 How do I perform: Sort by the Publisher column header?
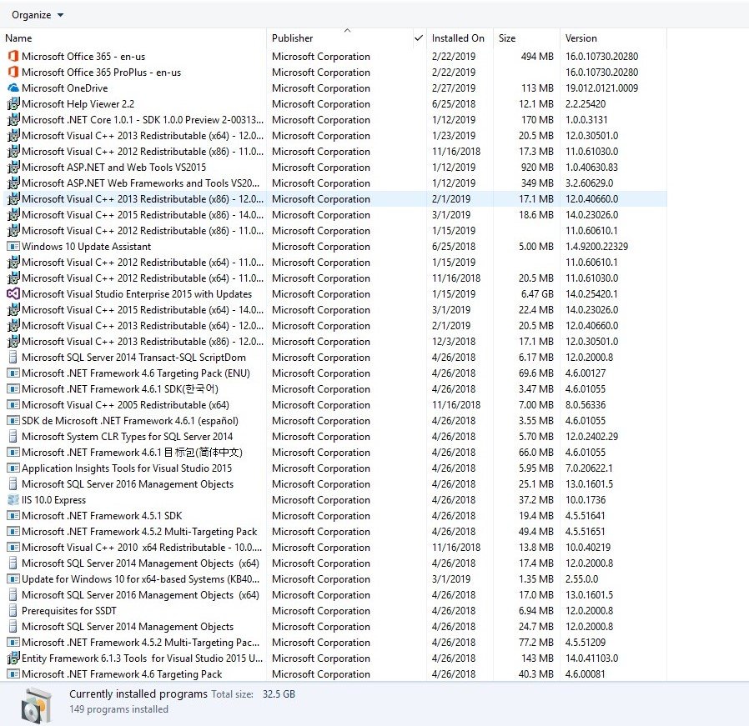[x=292, y=38]
